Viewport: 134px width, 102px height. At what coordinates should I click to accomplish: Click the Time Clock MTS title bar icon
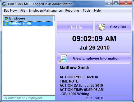4,4
